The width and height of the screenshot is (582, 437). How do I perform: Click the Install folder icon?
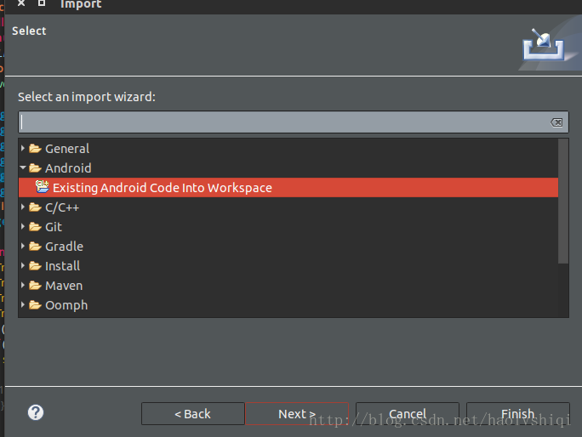35,265
